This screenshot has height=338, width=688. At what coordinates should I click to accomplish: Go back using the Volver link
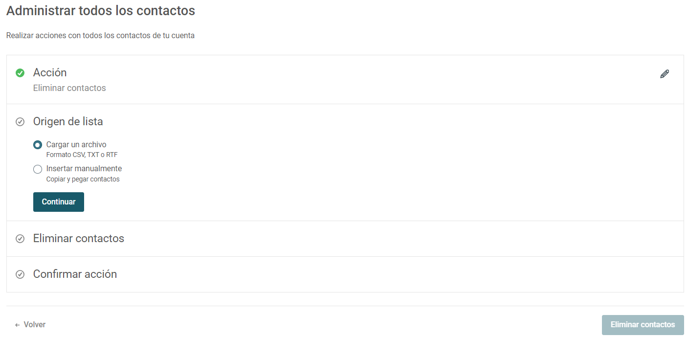coord(30,325)
